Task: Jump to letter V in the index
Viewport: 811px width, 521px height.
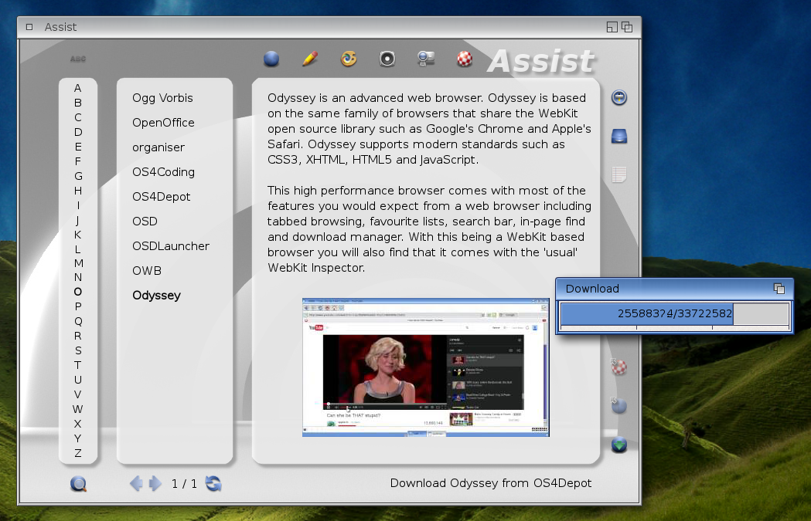Action: (x=77, y=394)
